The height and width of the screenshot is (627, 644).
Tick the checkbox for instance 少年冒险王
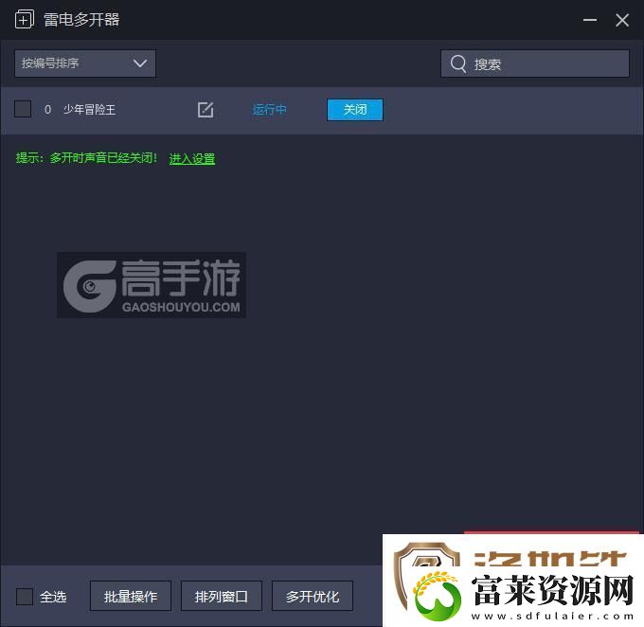23,109
